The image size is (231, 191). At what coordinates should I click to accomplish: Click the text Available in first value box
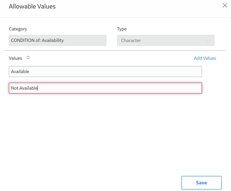pyautogui.click(x=20, y=72)
